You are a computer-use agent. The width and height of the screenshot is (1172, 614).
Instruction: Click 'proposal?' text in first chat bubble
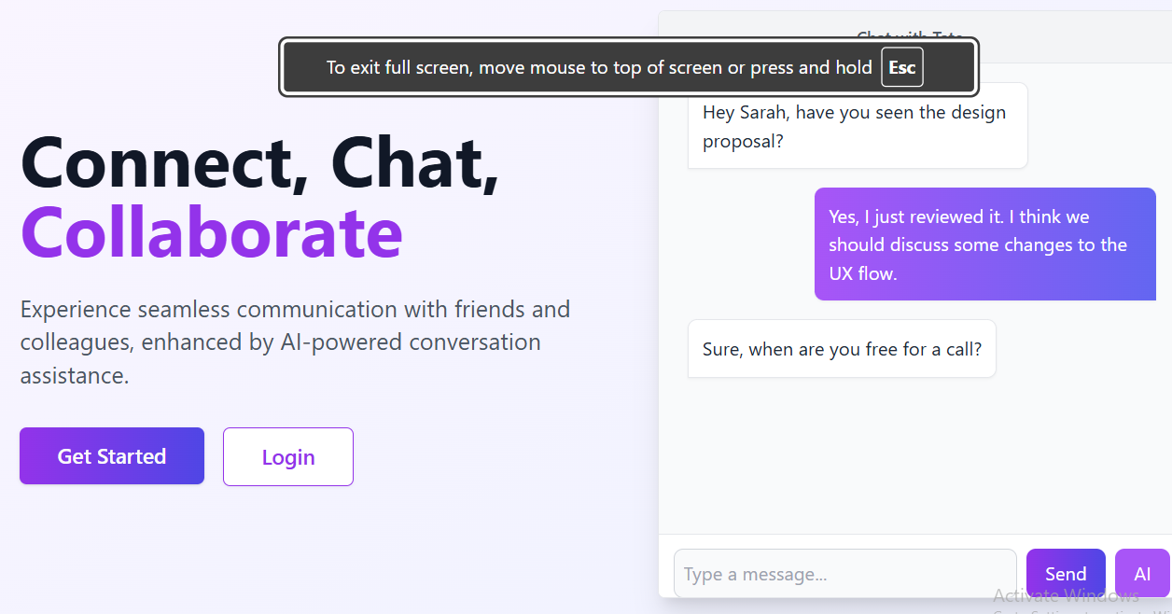tap(743, 142)
